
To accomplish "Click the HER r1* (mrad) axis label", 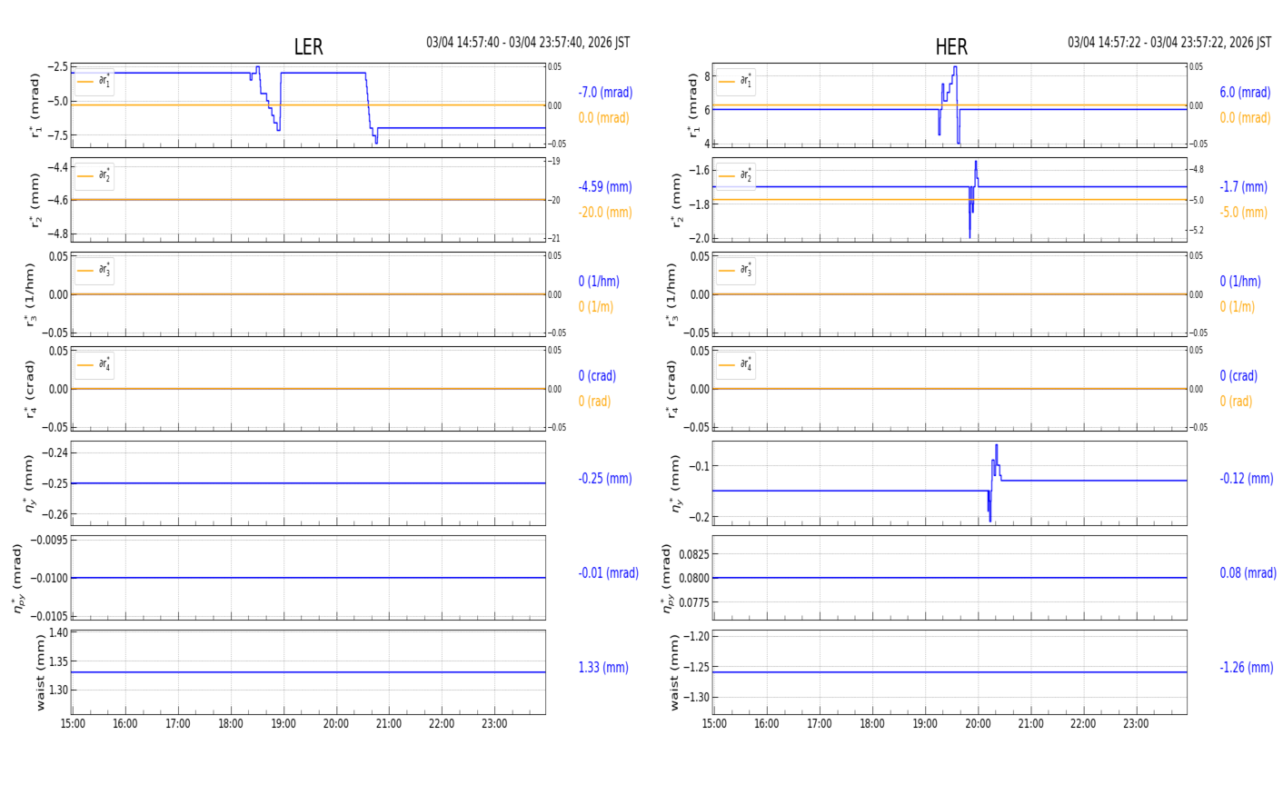I will (694, 105).
